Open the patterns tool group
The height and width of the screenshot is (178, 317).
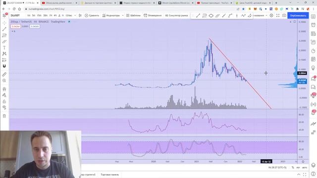[x=4, y=54]
